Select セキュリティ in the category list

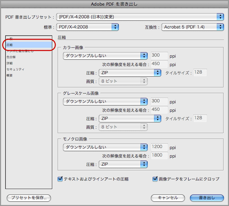coord(29,69)
